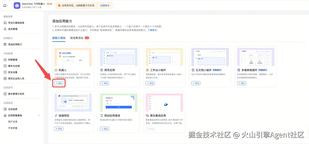The width and height of the screenshot is (309, 144).
Task: Click the 日志检索 label
Action: 13,109
